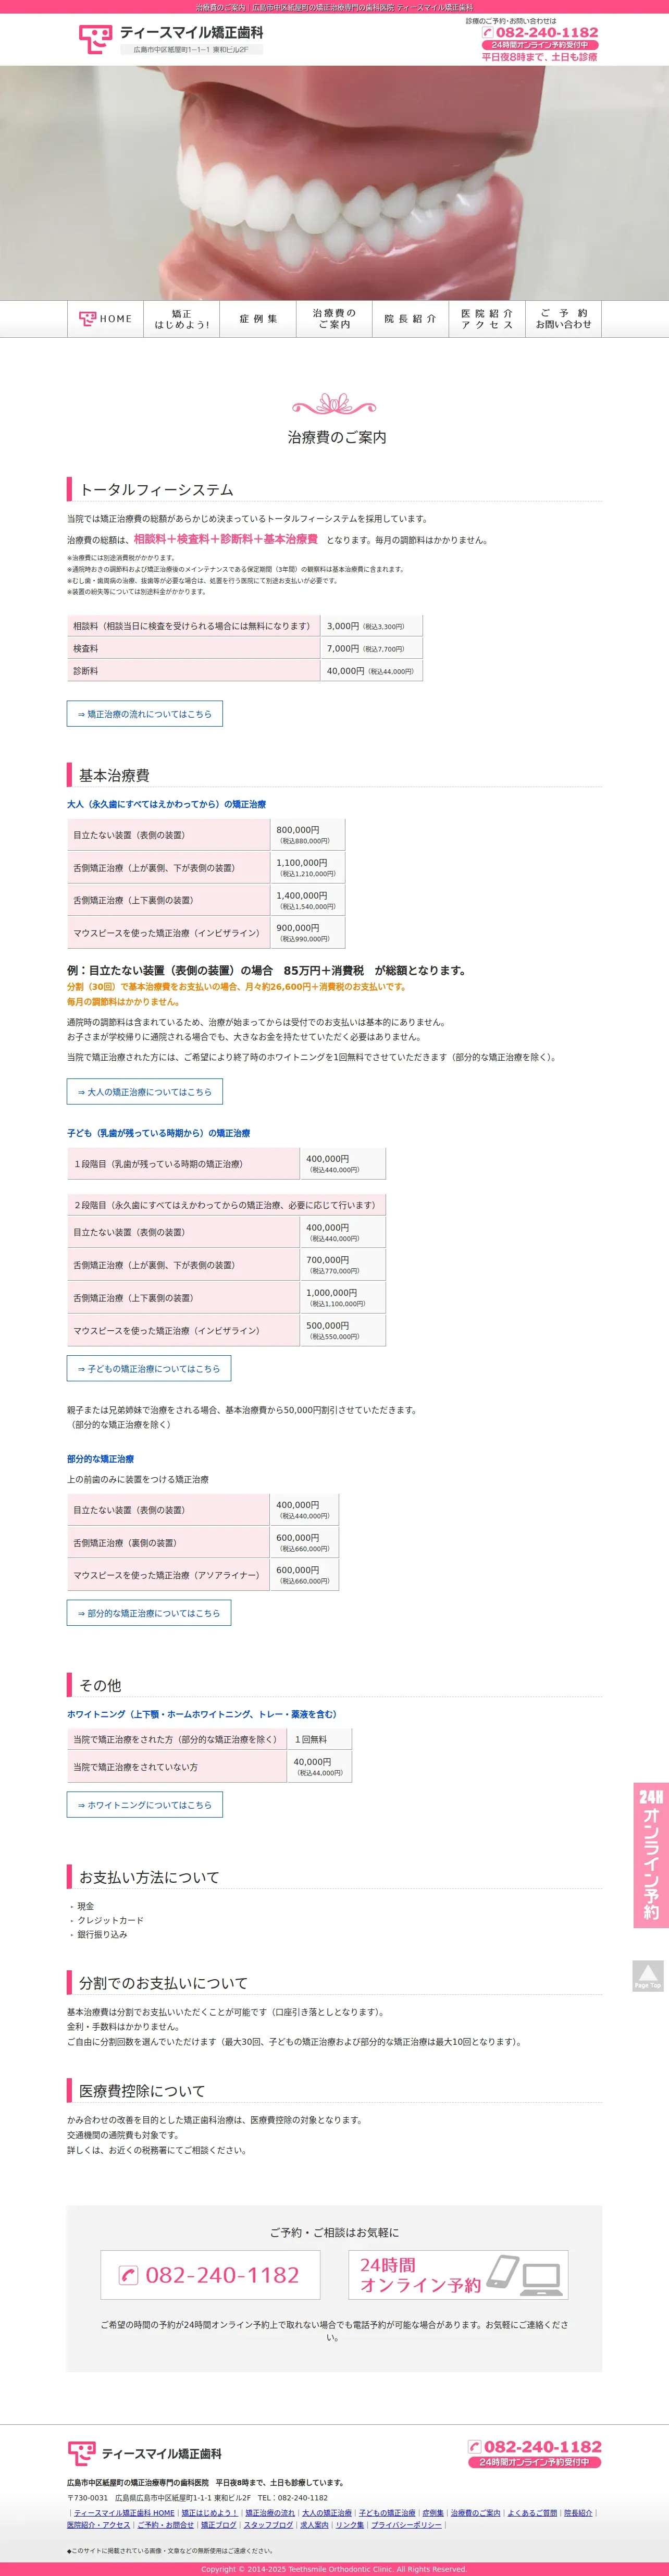This screenshot has width=669, height=2576.
Task: Click footer link プライバシーポリシー
Action: (406, 2525)
